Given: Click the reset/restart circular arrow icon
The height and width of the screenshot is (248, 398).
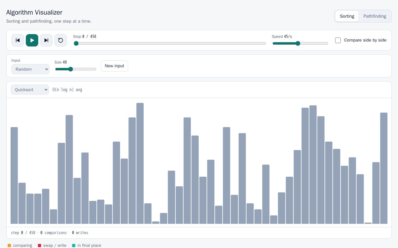Looking at the screenshot, I should 61,40.
